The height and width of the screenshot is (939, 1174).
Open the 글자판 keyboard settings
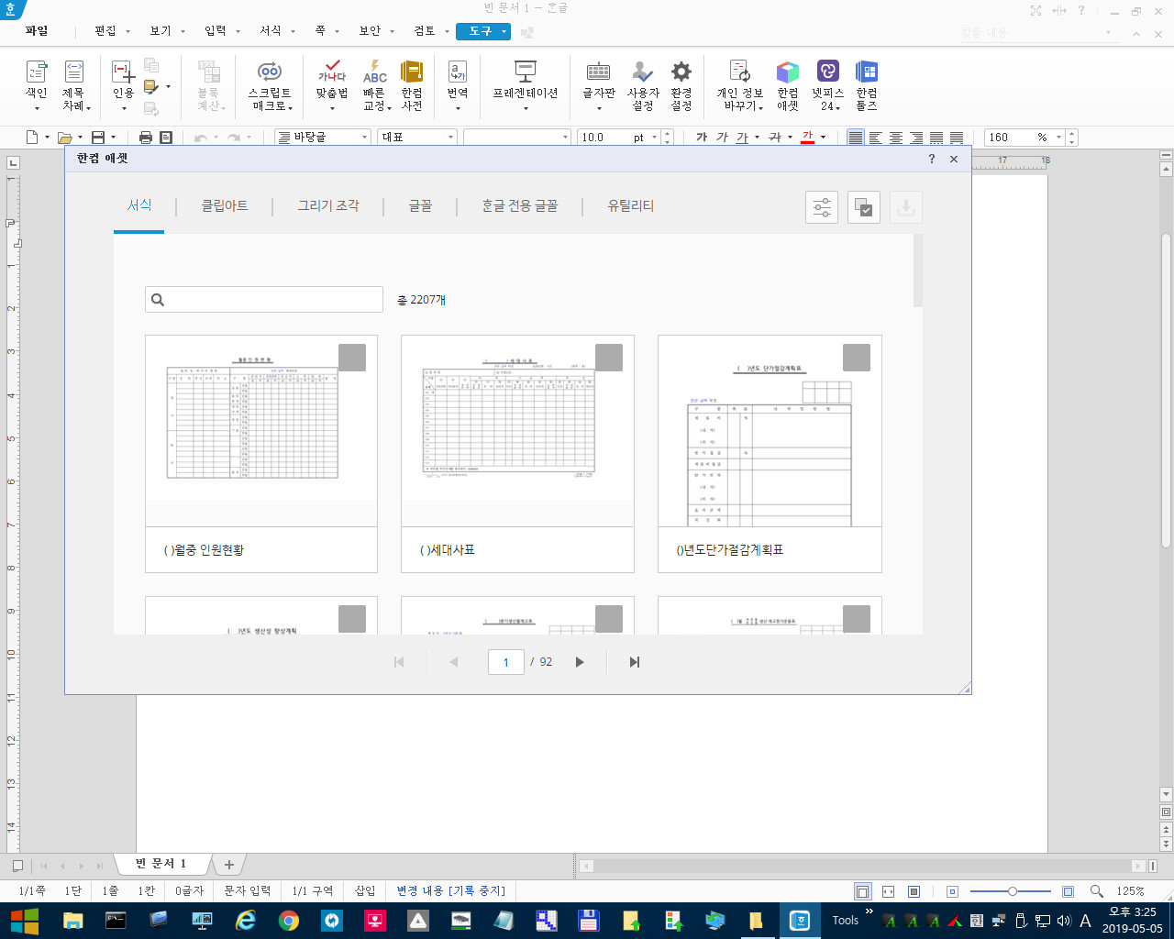point(599,85)
